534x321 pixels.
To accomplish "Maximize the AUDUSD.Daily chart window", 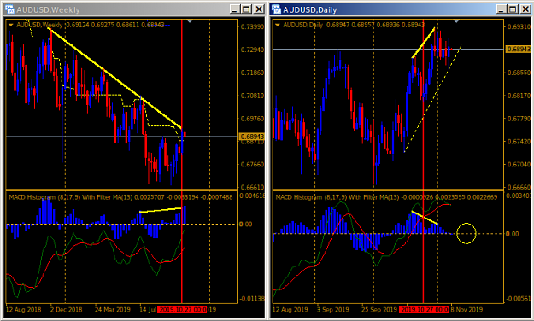I will click(513, 9).
